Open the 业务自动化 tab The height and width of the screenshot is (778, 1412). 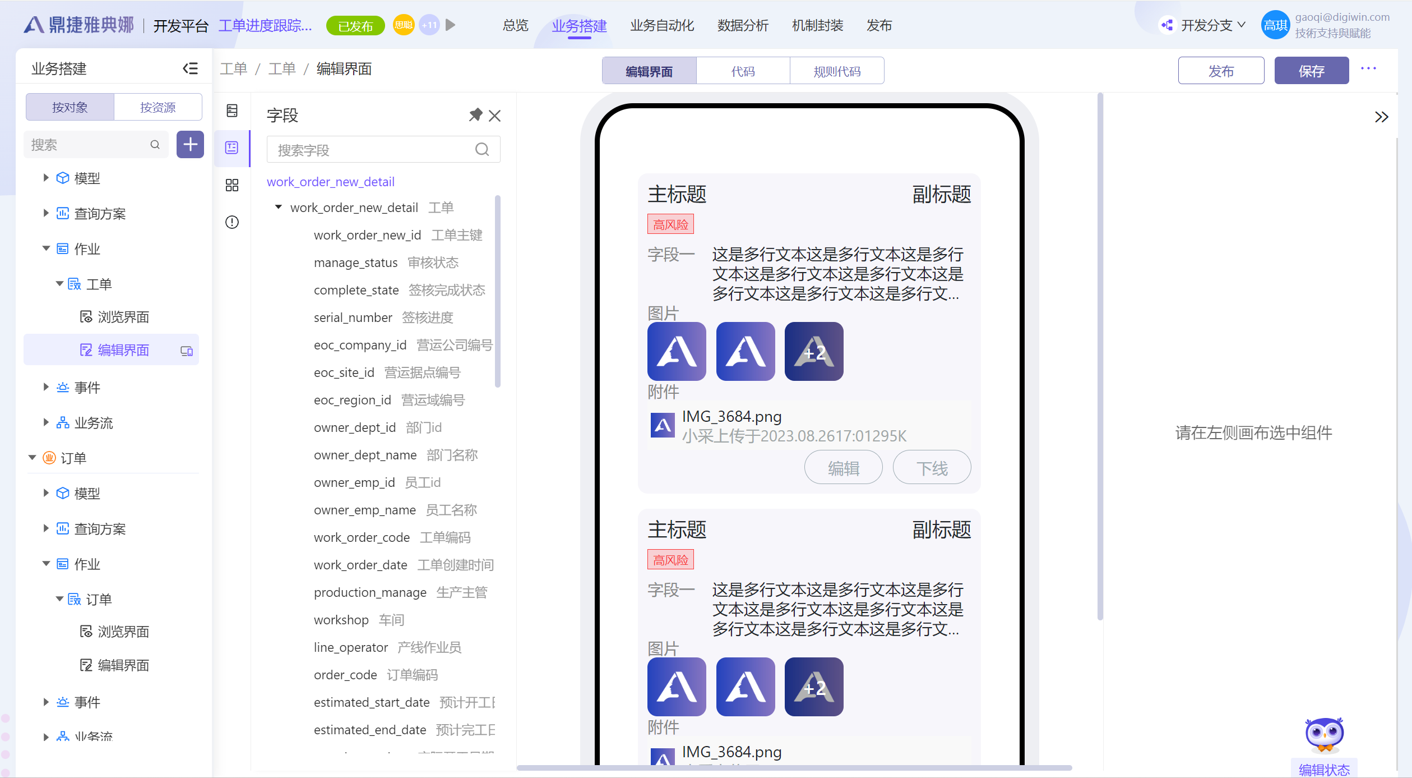(662, 25)
